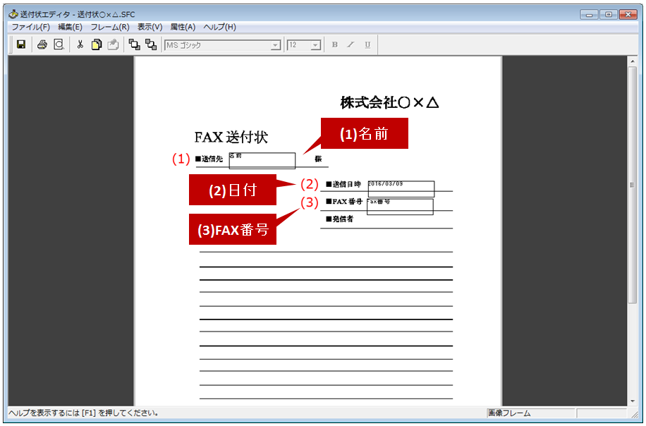646x426 pixels.
Task: Click the vertical scrollbar down arrow
Action: pos(633,401)
